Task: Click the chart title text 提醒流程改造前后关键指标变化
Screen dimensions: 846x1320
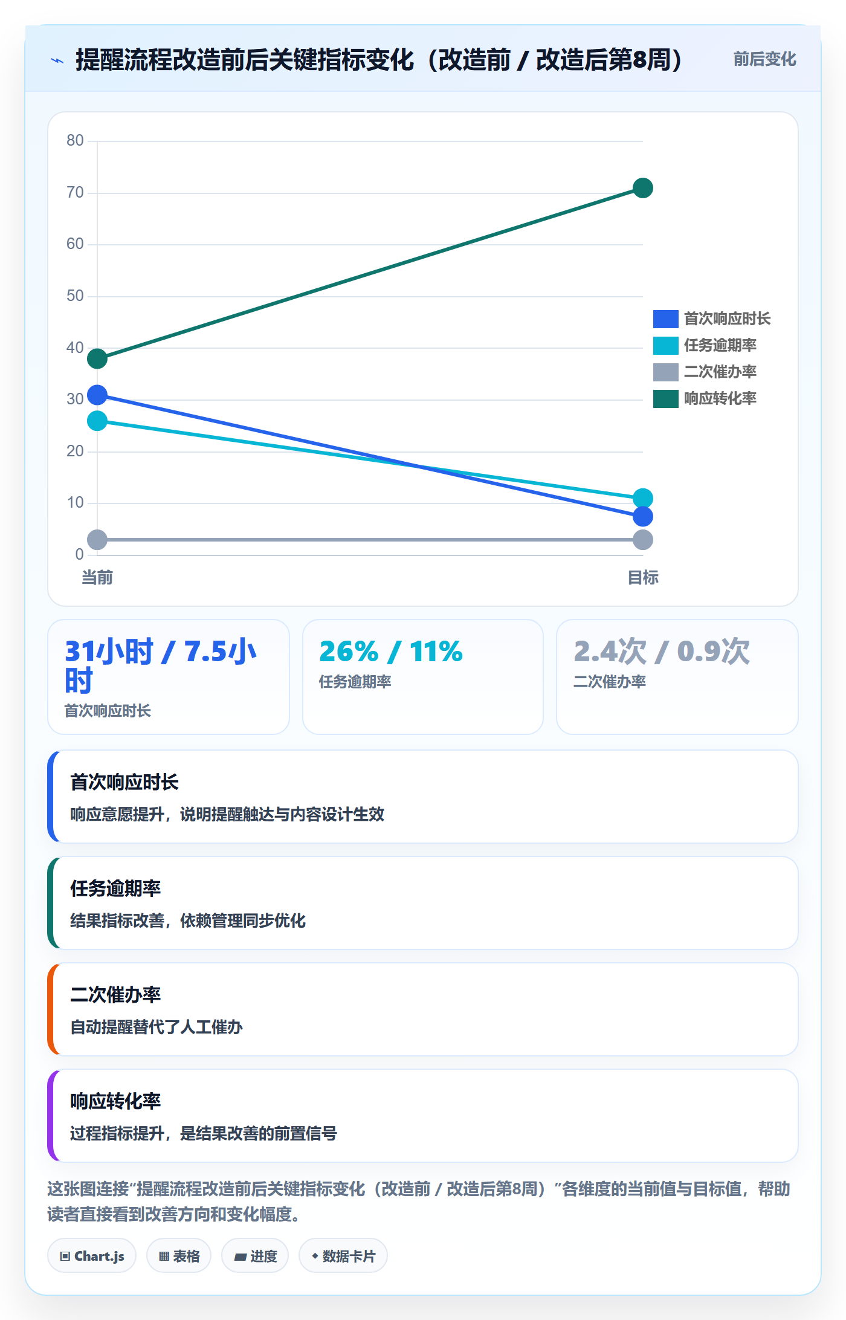Action: [245, 60]
